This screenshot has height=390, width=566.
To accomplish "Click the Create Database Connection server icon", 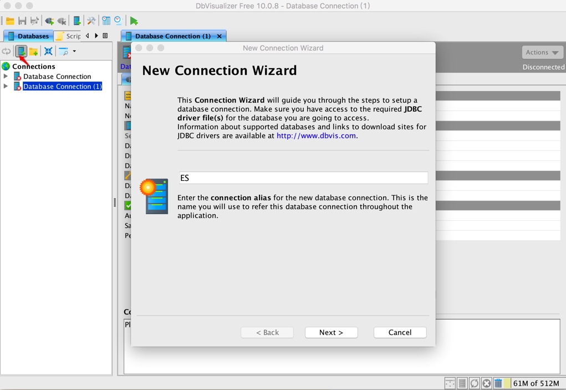I will tap(21, 51).
